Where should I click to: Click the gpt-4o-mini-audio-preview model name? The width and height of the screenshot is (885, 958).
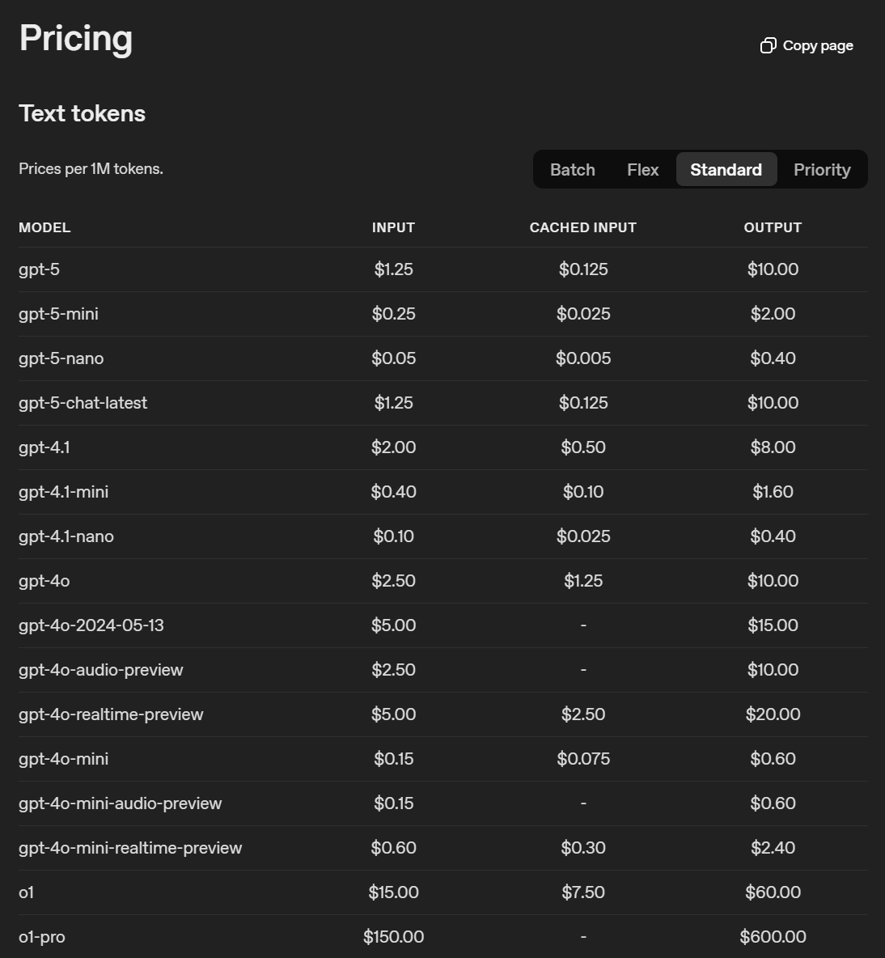click(x=121, y=803)
